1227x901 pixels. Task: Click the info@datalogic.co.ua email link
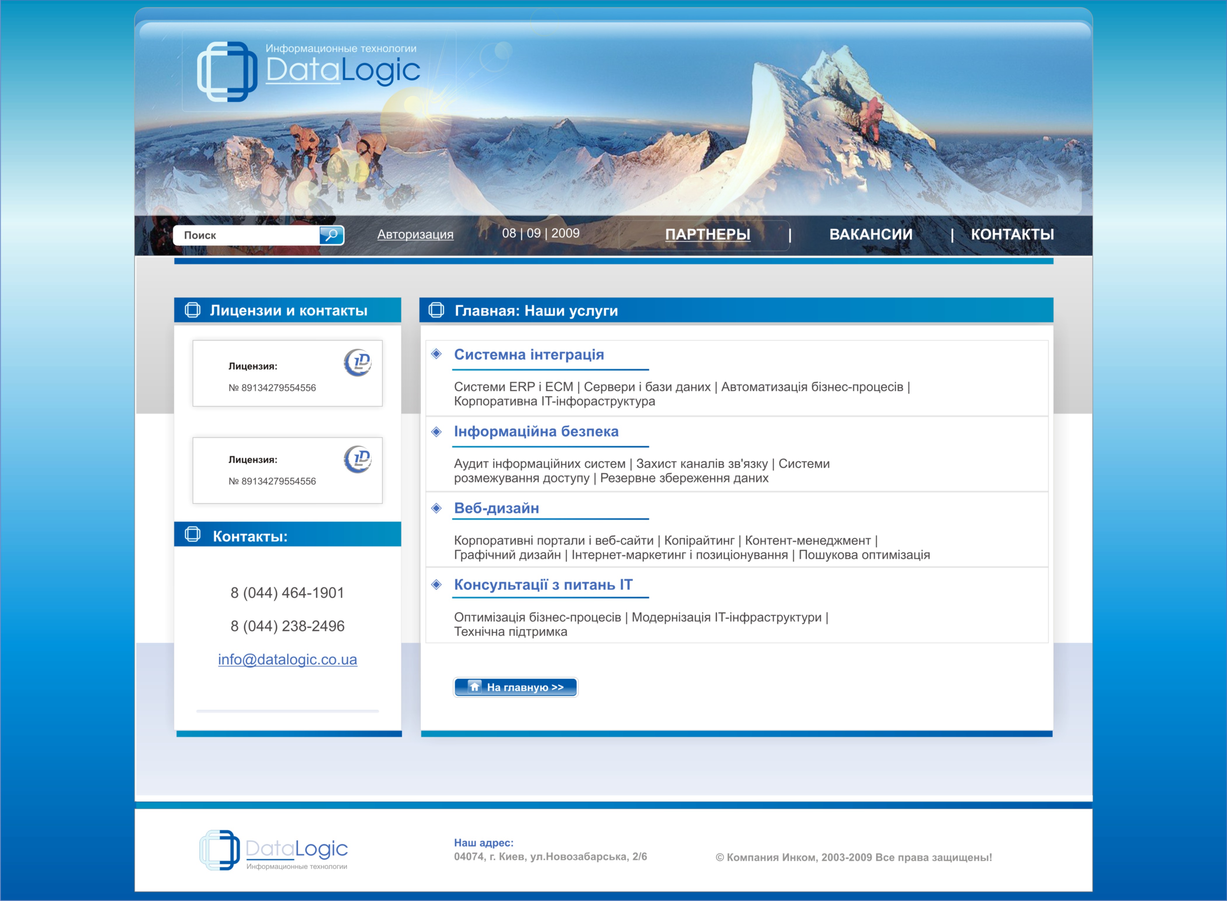click(x=287, y=659)
